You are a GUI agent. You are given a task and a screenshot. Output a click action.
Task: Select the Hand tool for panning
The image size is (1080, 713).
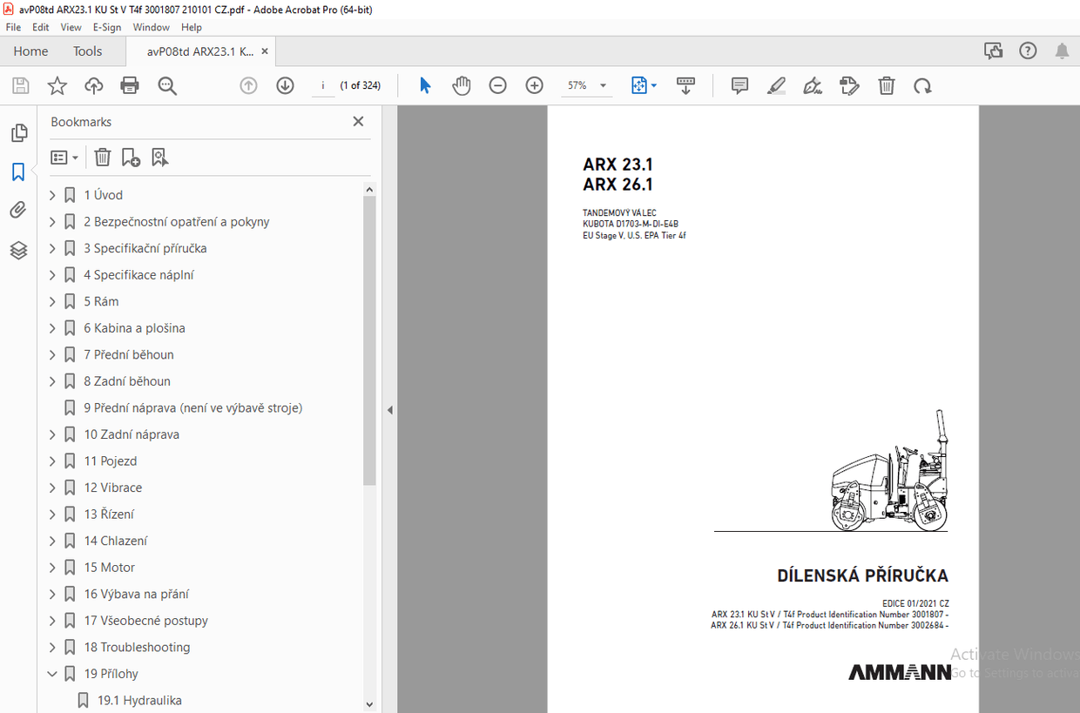[461, 85]
